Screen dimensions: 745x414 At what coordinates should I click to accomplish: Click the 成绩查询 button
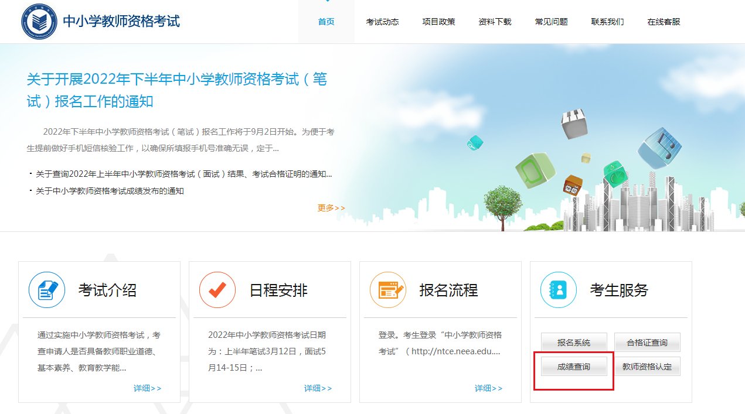point(574,367)
